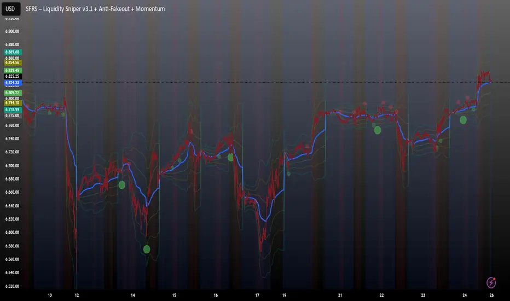Click the 6,520.00 price scale label

coord(12,286)
